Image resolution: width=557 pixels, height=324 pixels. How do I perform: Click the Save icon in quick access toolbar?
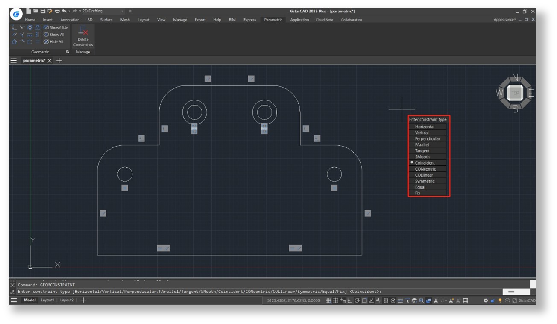pyautogui.click(x=43, y=11)
